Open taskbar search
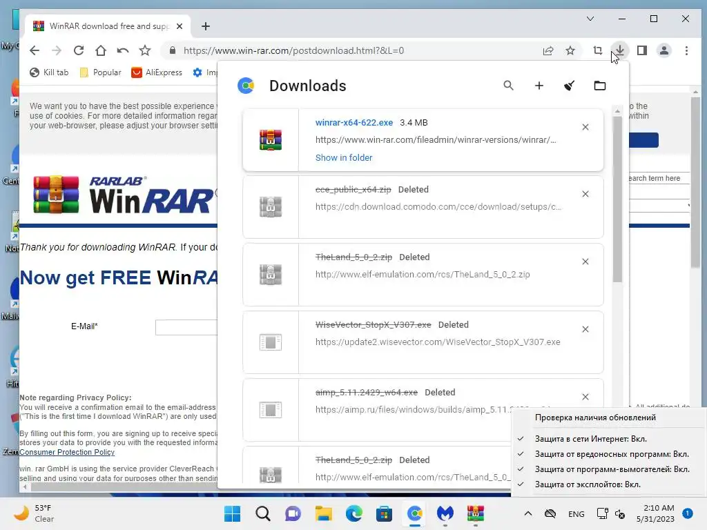 tap(262, 513)
